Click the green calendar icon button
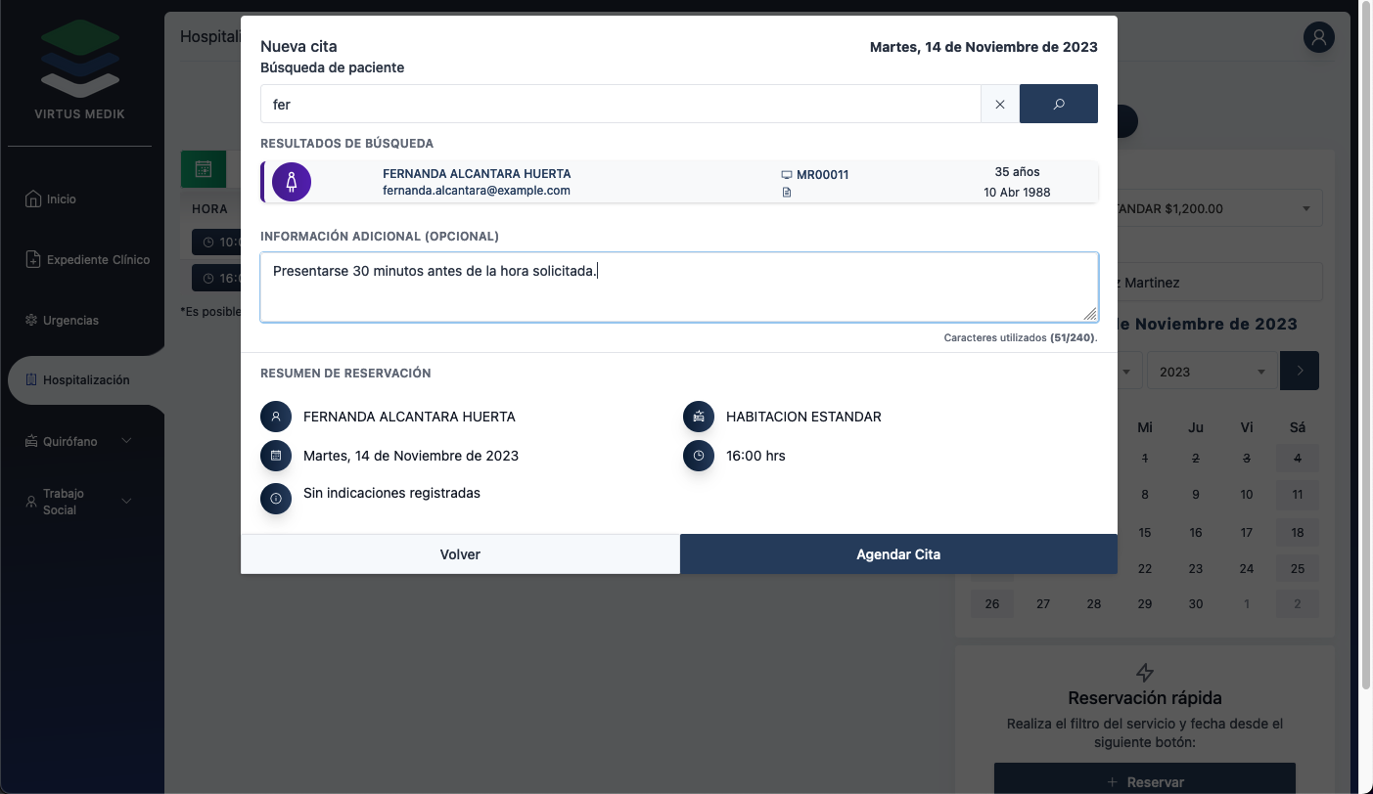 [x=204, y=169]
